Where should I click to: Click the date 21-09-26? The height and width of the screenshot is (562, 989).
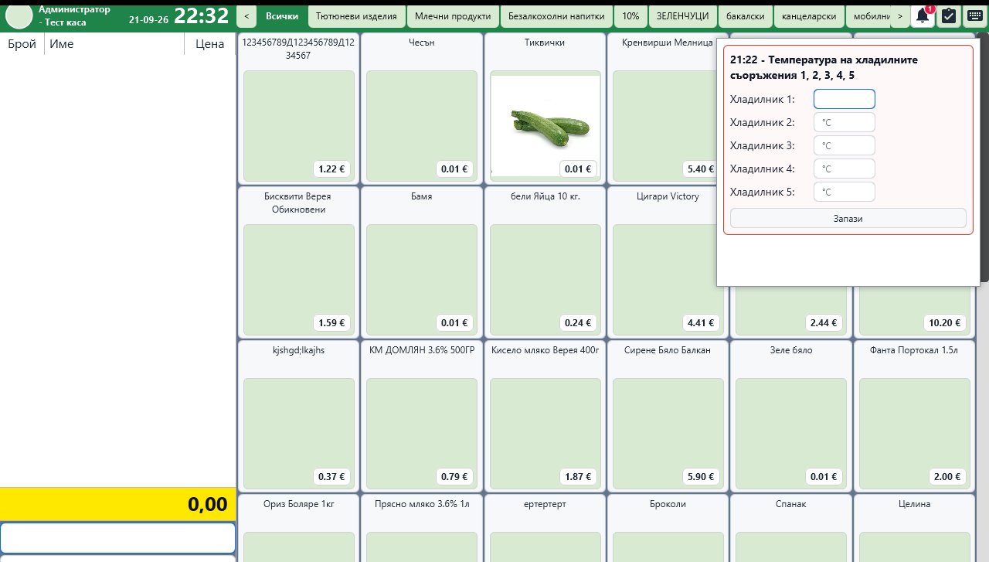point(148,19)
